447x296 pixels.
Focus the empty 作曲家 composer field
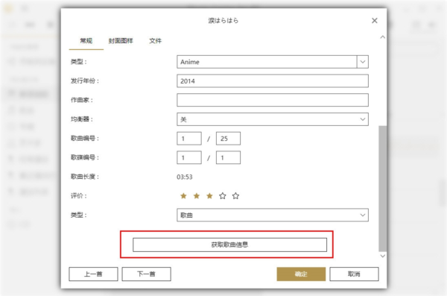(273, 100)
